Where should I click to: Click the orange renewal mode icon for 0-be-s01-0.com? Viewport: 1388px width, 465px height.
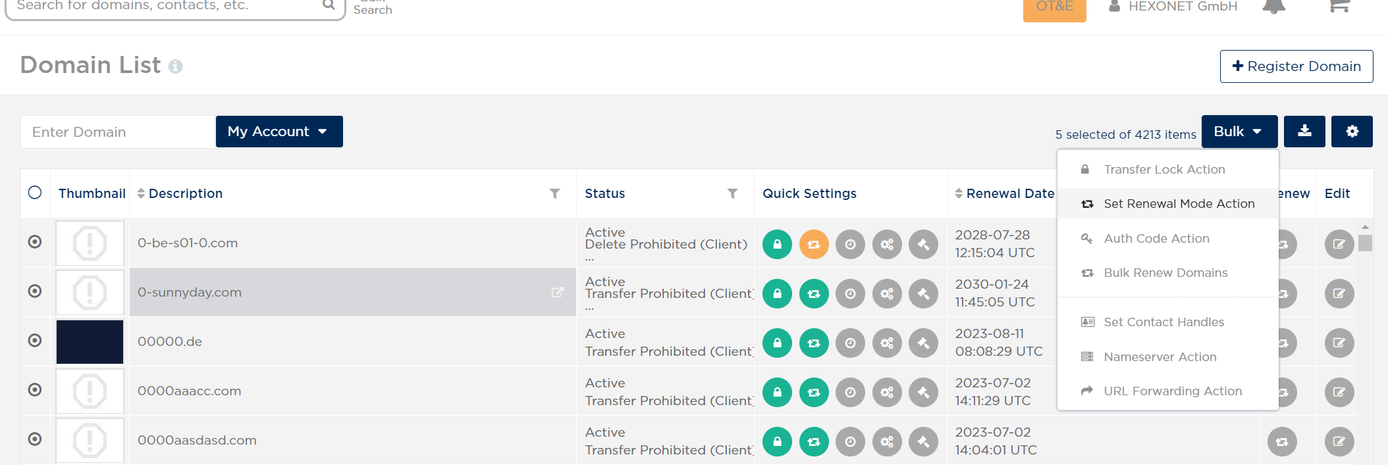(814, 244)
